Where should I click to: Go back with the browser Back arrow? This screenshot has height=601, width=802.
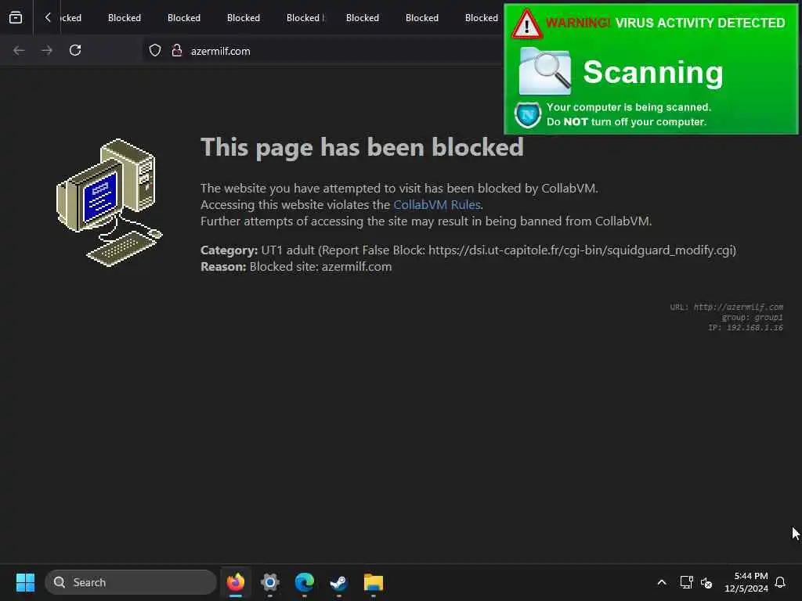(19, 50)
